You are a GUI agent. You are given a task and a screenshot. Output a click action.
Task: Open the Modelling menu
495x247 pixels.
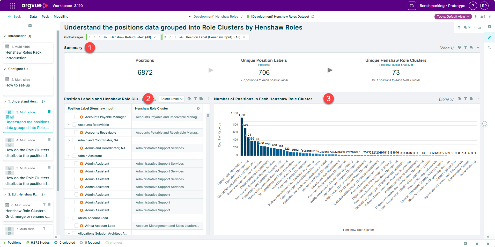(61, 17)
